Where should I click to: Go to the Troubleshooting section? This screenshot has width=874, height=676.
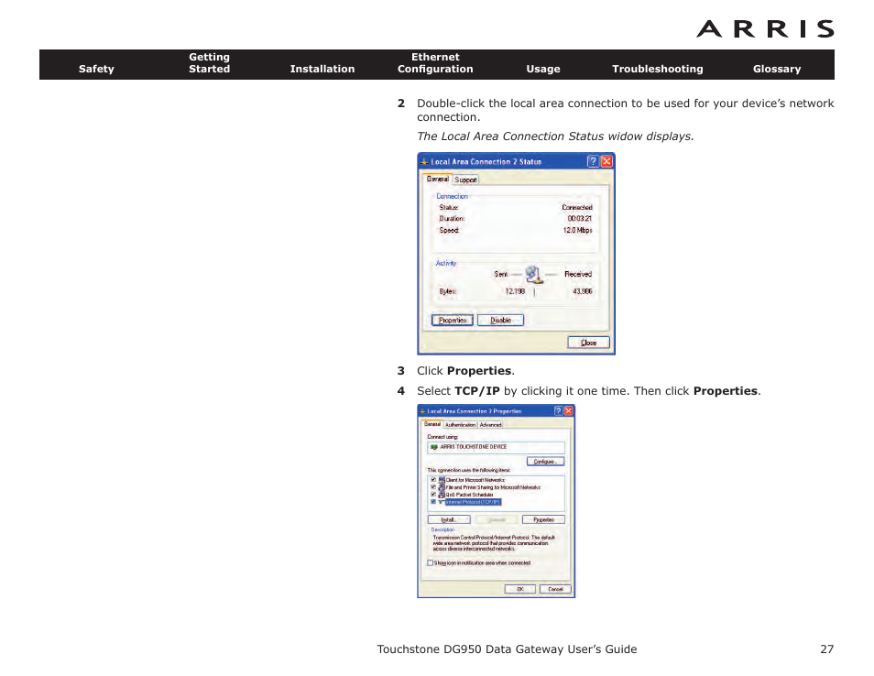[x=657, y=69]
